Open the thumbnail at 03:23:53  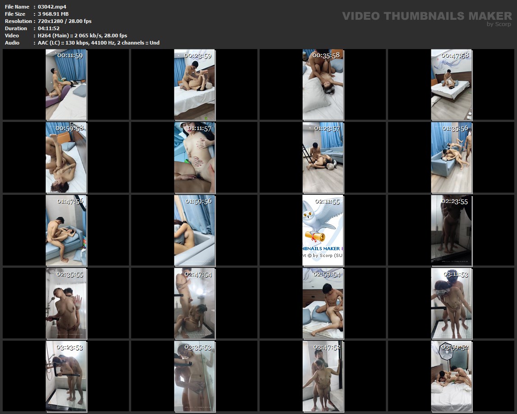pos(66,376)
